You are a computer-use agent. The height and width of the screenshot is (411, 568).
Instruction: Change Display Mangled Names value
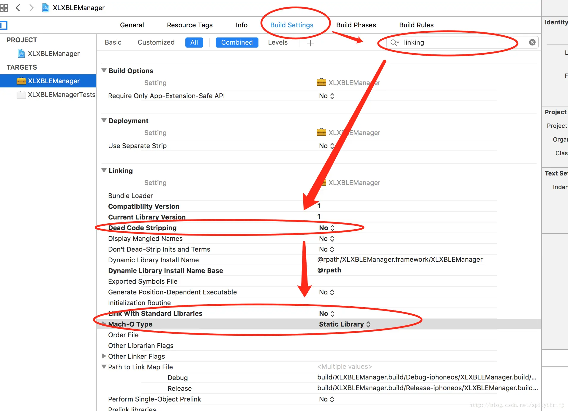(326, 239)
